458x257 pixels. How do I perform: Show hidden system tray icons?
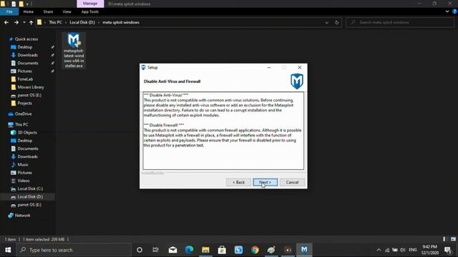tap(379, 250)
